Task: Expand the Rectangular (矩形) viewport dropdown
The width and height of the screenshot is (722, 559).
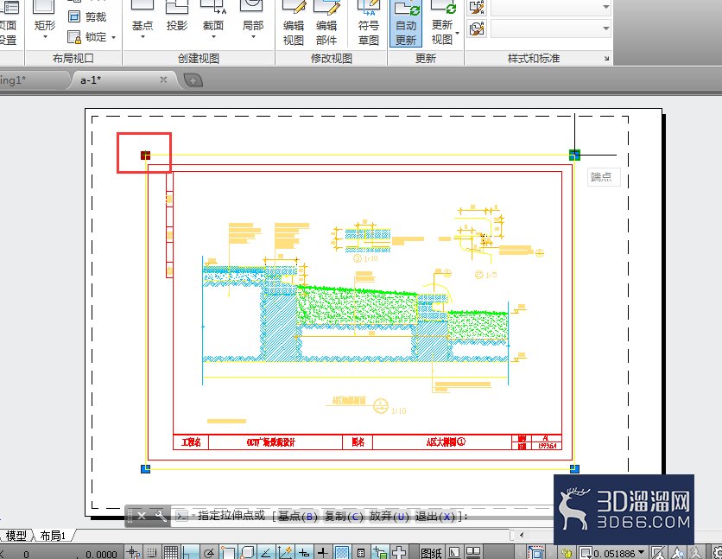Action: 45,37
